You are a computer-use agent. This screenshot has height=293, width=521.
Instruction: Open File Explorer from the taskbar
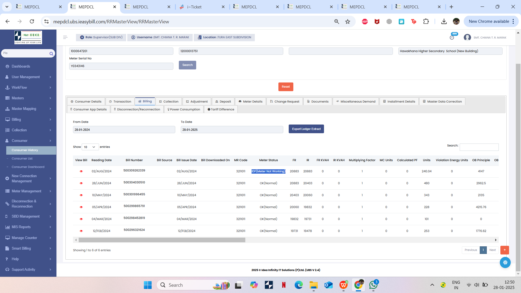point(313,285)
